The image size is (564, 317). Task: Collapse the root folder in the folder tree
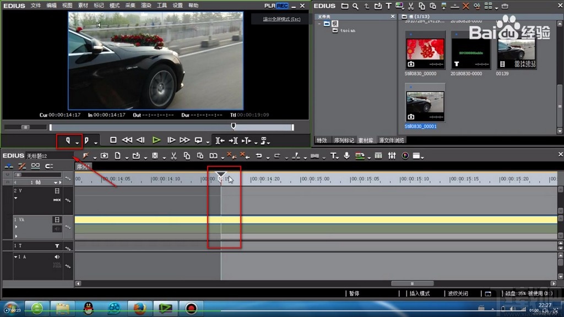(x=320, y=24)
